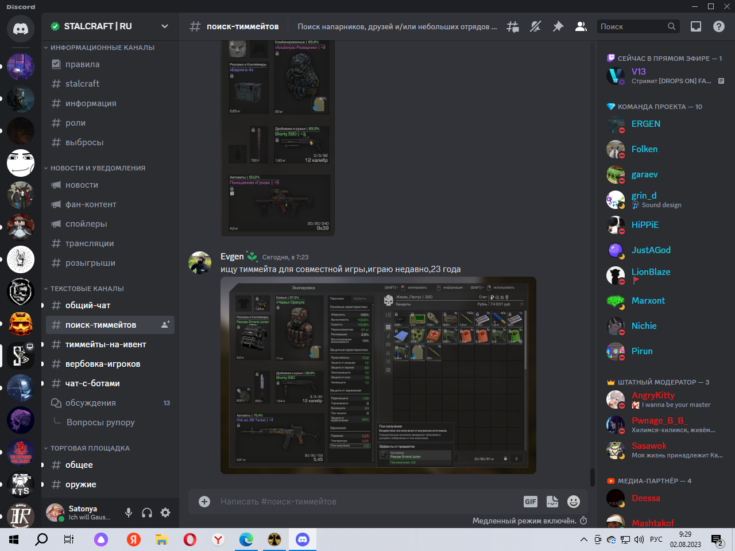
Task: Open the фан-контент channel
Action: pyautogui.click(x=110, y=204)
